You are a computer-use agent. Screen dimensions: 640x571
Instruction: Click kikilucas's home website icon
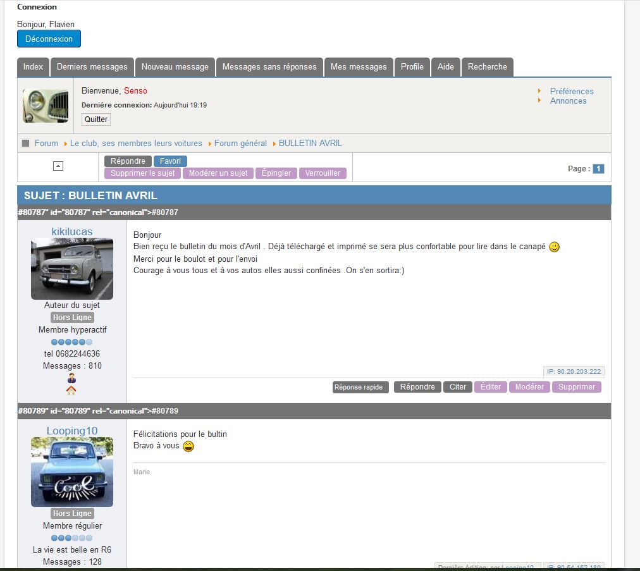coord(71,391)
